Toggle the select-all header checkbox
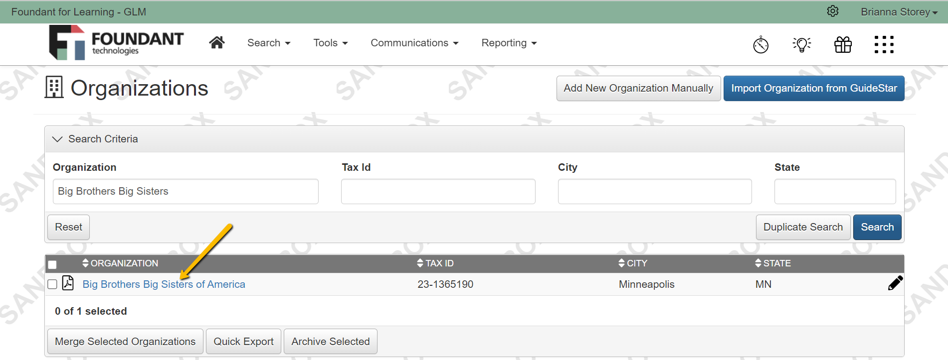The width and height of the screenshot is (948, 360). [52, 264]
